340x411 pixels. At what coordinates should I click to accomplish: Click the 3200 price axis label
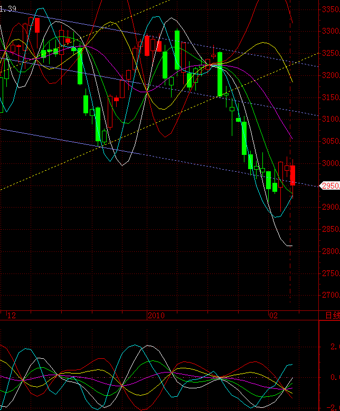point(331,75)
